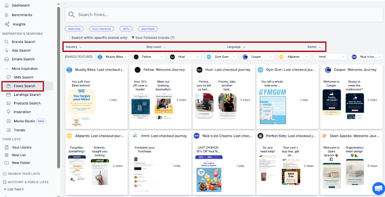Click the sidebar vertical scrollbar
The height and width of the screenshot is (197, 385).
(58, 88)
